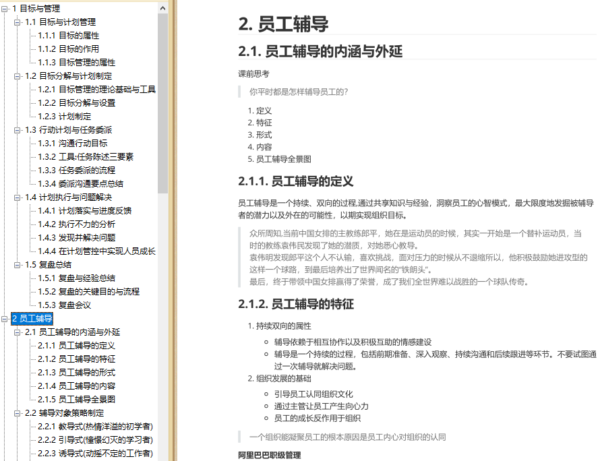Collapse the '1.1 目标与计划管理' node
The height and width of the screenshot is (461, 600).
tap(17, 22)
